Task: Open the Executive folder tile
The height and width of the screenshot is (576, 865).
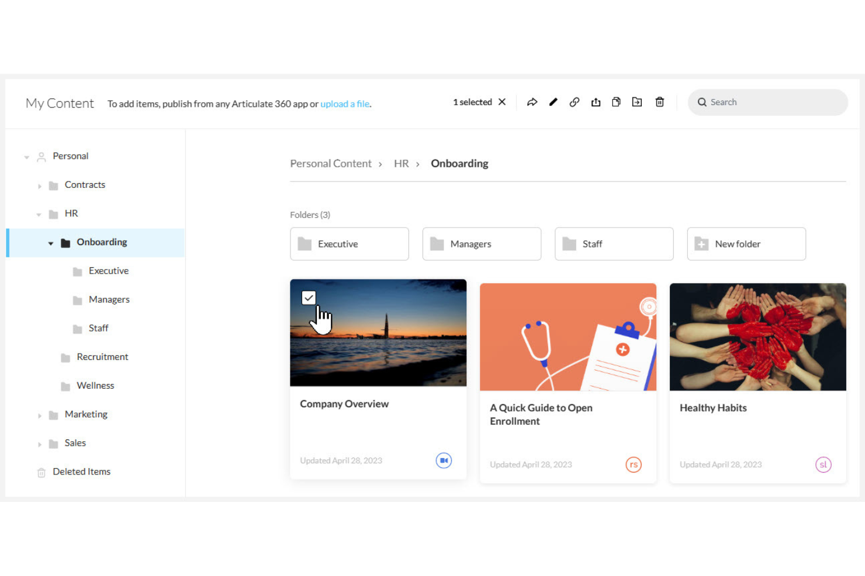Action: click(x=350, y=244)
